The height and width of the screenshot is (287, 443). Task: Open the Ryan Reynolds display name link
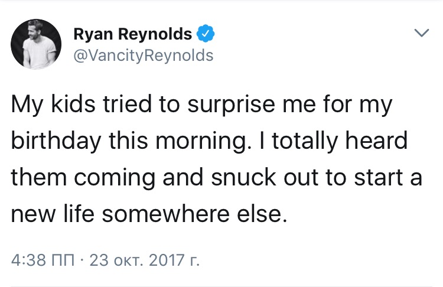pyautogui.click(x=132, y=34)
